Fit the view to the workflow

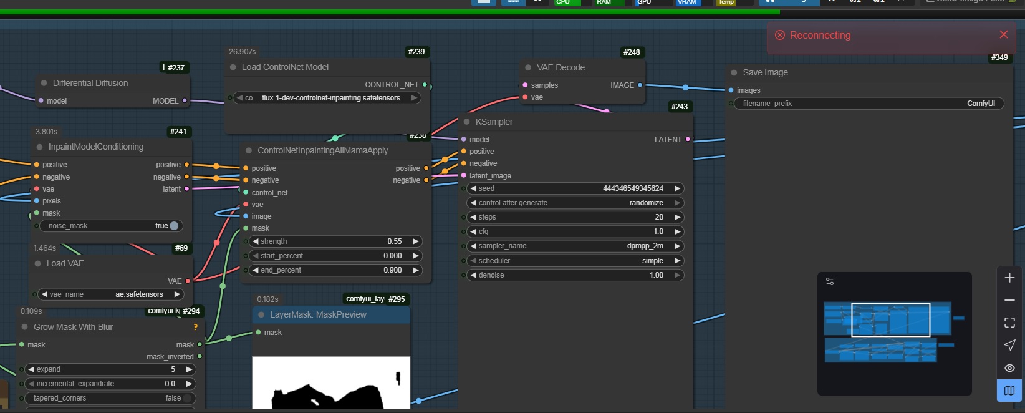[1009, 323]
